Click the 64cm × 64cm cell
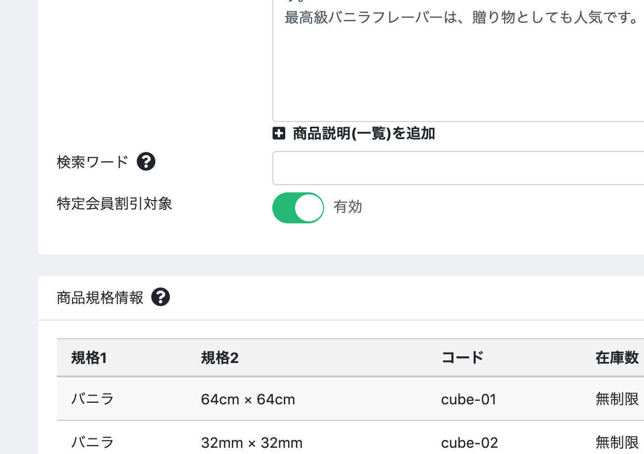This screenshot has height=454, width=644. (248, 399)
